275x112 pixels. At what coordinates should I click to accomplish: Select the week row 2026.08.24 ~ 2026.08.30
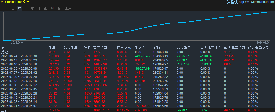pos(137,56)
